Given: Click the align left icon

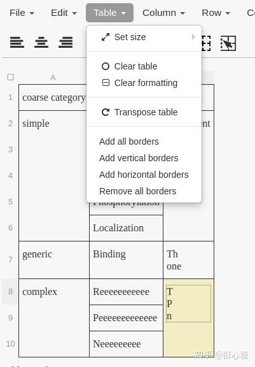Looking at the screenshot, I should [x=17, y=43].
